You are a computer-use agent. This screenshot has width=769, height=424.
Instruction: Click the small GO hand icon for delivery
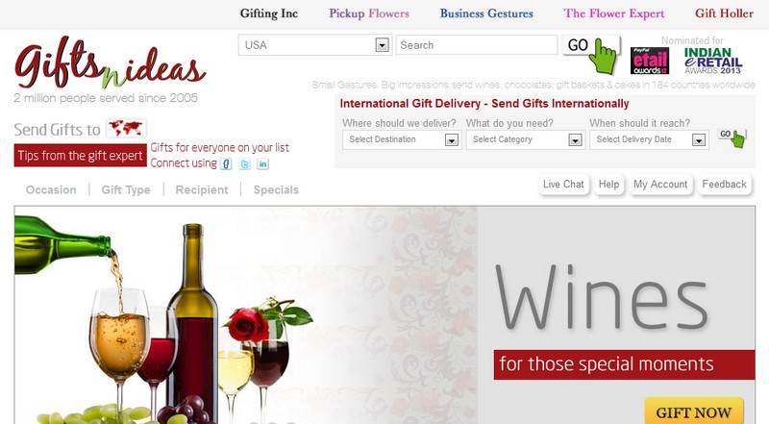pyautogui.click(x=732, y=137)
